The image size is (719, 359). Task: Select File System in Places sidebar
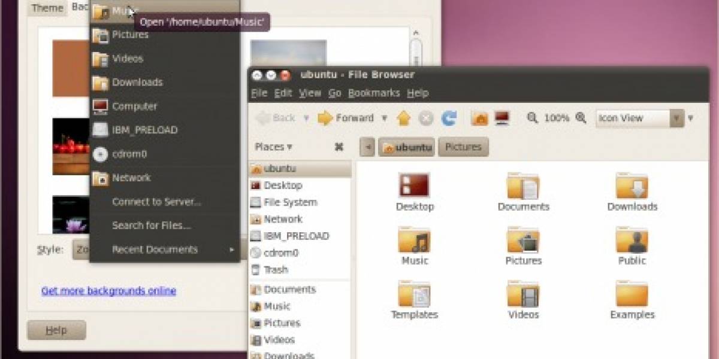pos(300,202)
